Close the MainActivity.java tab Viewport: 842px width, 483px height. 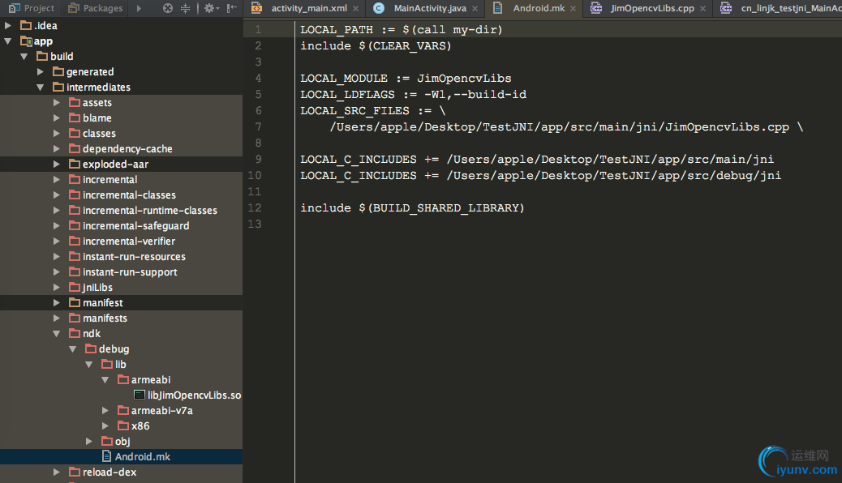[475, 9]
